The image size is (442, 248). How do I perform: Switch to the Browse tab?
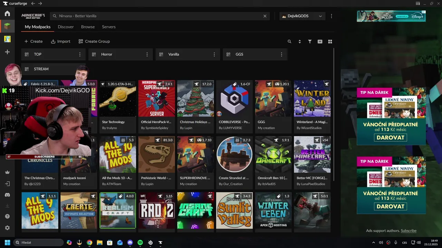tap(88, 27)
